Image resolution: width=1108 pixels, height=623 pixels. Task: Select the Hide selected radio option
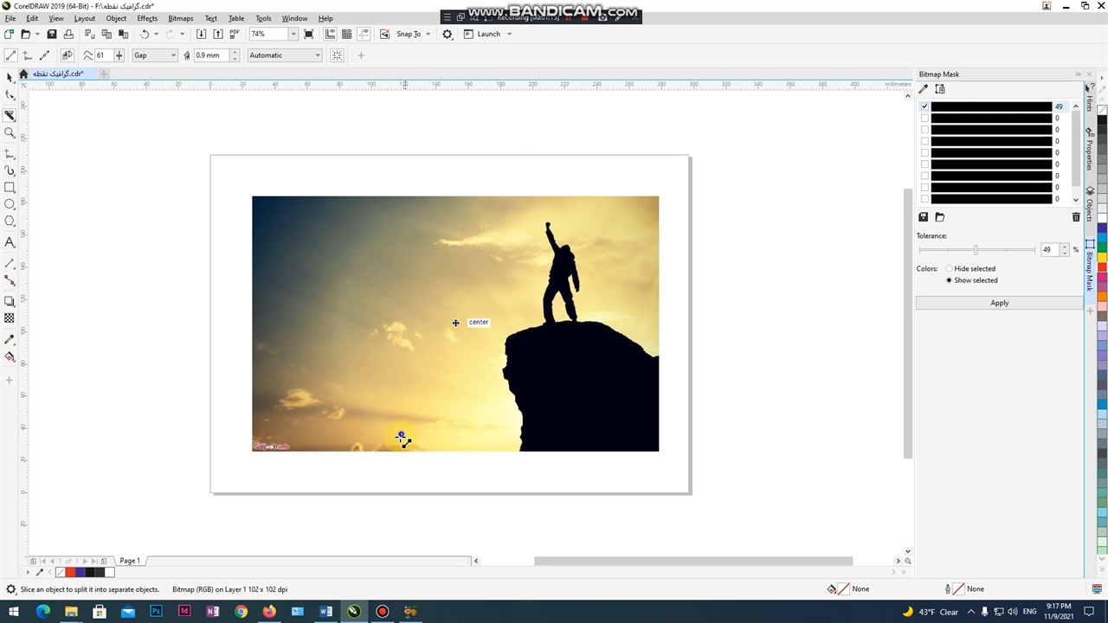pos(949,268)
